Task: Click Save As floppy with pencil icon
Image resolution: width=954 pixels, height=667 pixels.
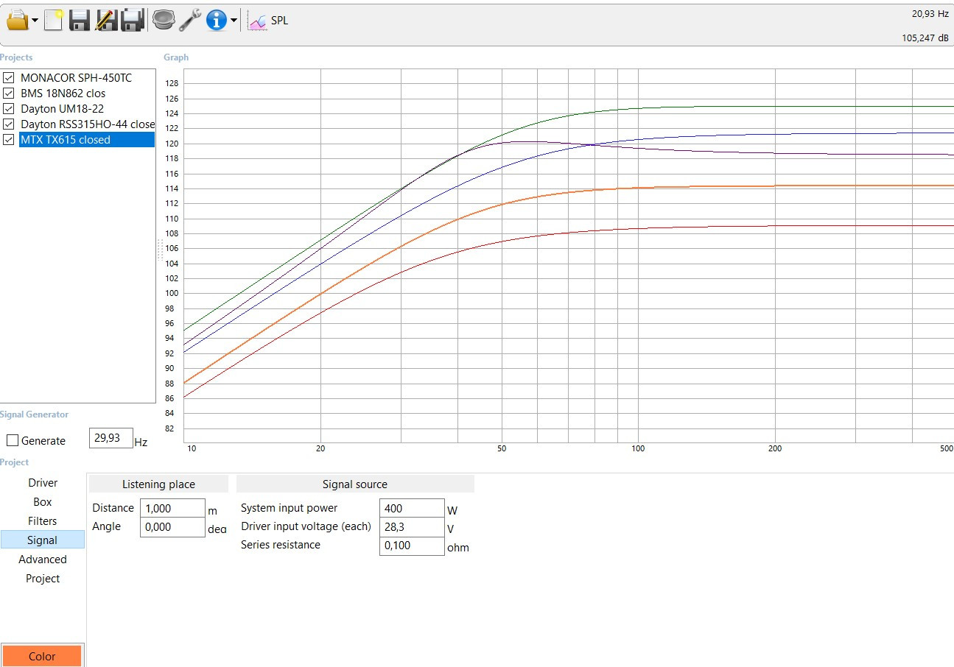Action: 106,21
